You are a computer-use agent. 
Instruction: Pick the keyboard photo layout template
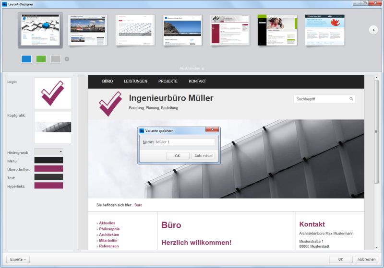(135, 30)
